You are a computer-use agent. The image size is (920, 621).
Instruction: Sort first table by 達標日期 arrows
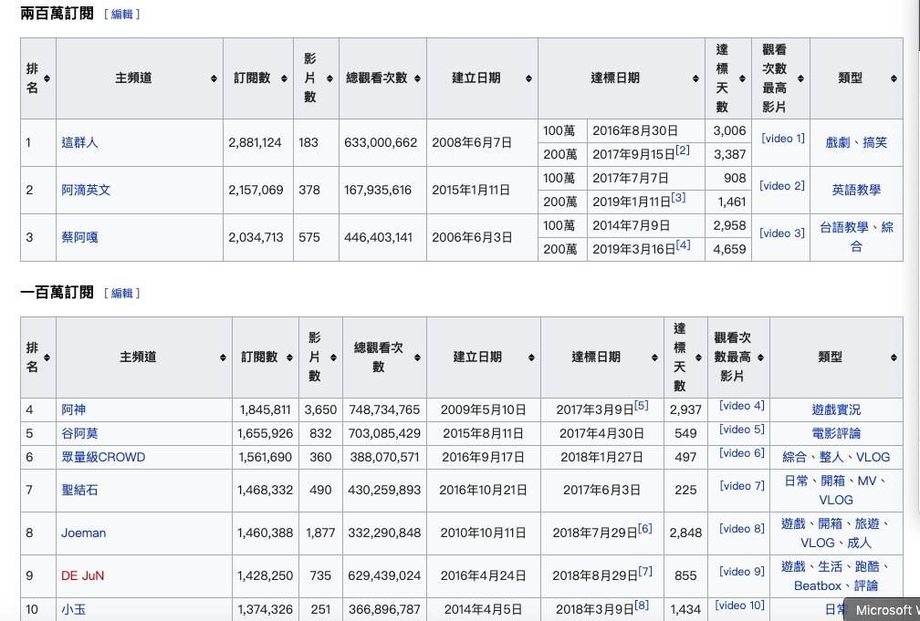coord(695,78)
